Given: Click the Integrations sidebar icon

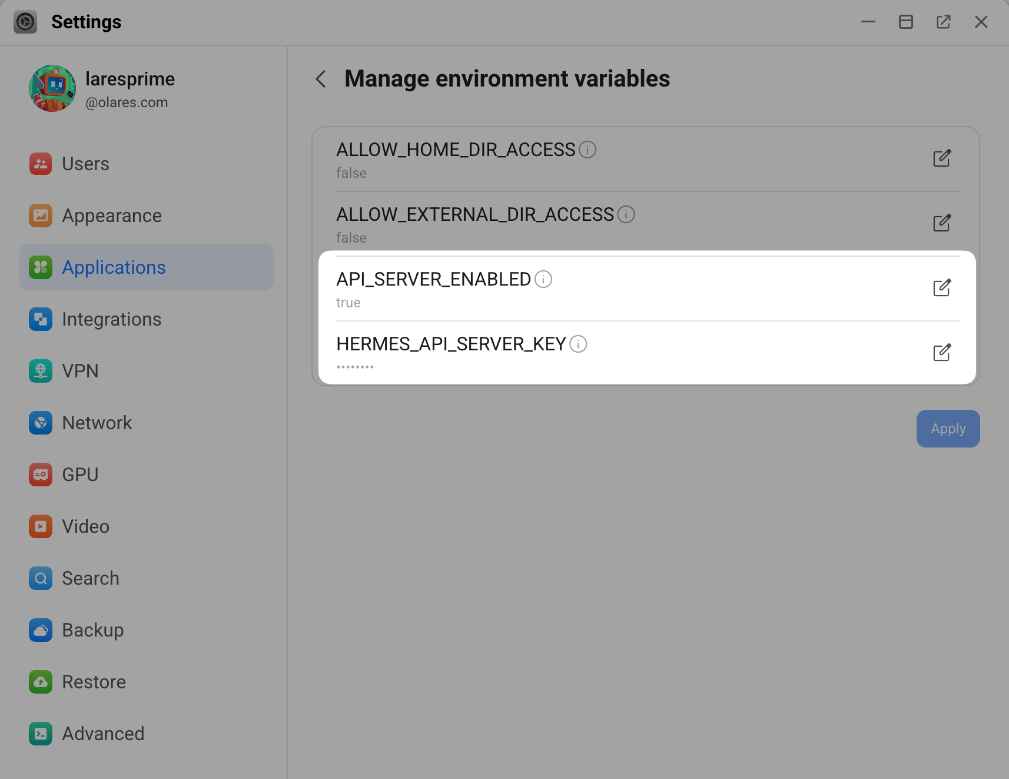Looking at the screenshot, I should pyautogui.click(x=41, y=319).
